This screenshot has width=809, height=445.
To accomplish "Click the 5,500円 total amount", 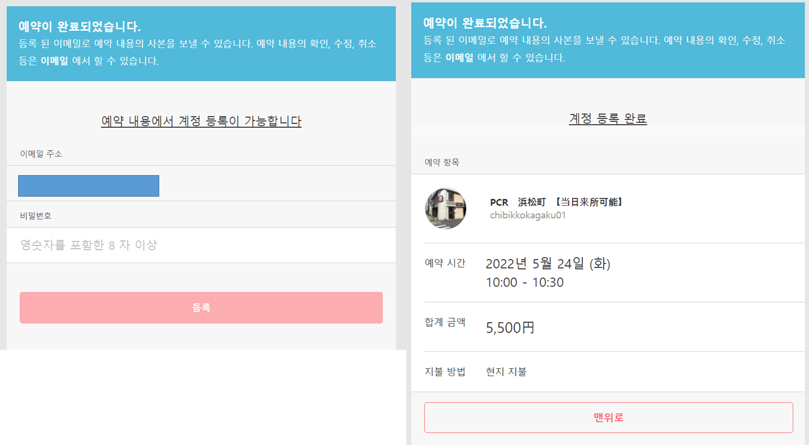I will pyautogui.click(x=510, y=328).
